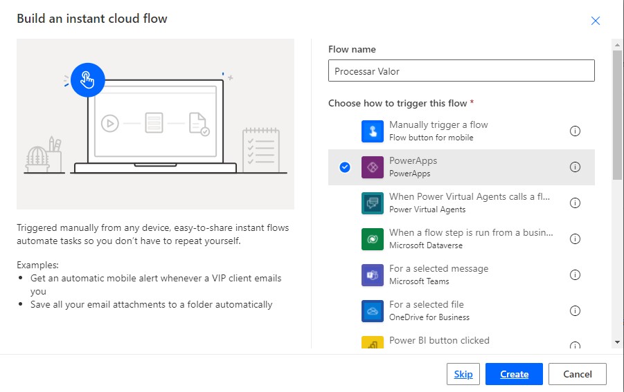
Task: Click the scroll down arrow of trigger list
Action: 617,342
